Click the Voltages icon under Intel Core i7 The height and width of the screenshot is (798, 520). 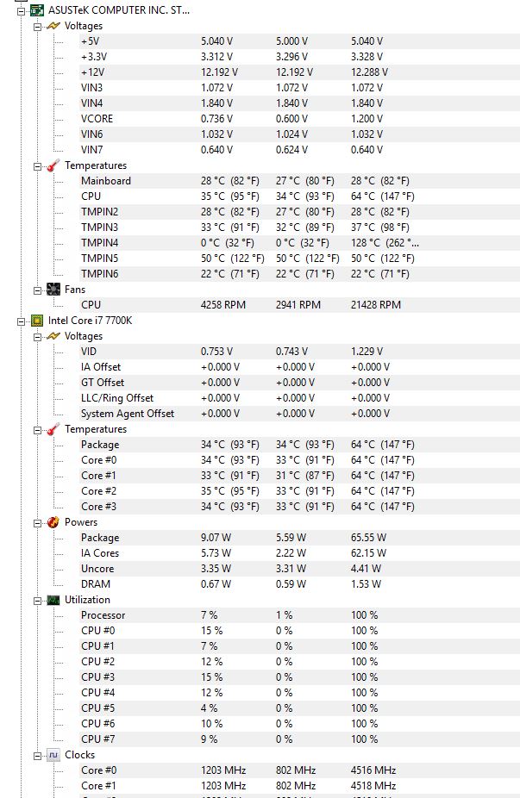pyautogui.click(x=53, y=336)
